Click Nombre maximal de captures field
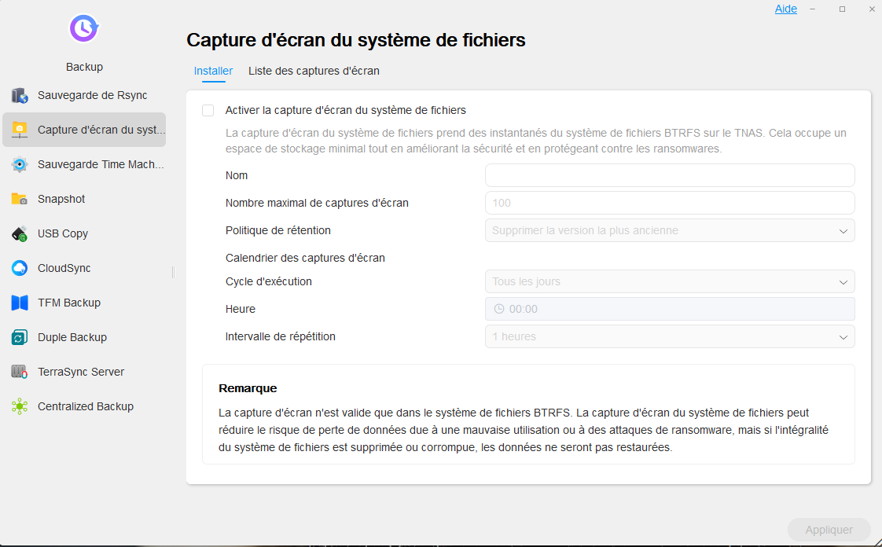 point(670,203)
